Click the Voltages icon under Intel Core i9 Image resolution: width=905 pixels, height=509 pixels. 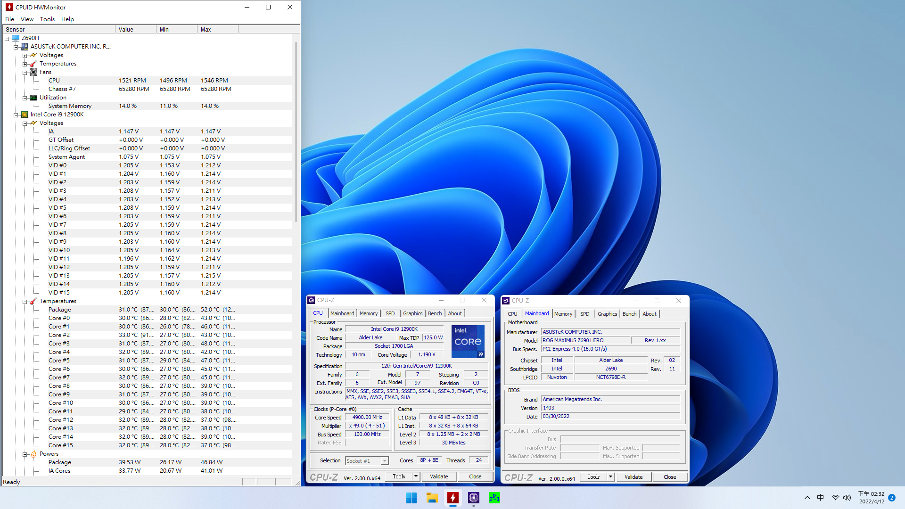[x=33, y=123]
